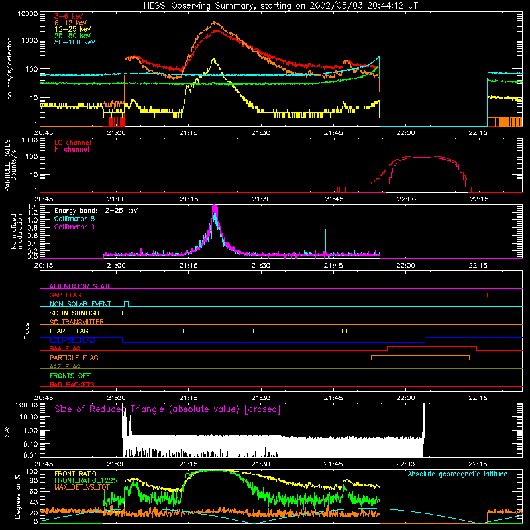The image size is (530, 530).
Task: Click the "10000" tick label on the count-rate axis
Action: click(28, 14)
